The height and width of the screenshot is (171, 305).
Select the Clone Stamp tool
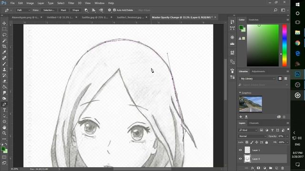coord(4,70)
